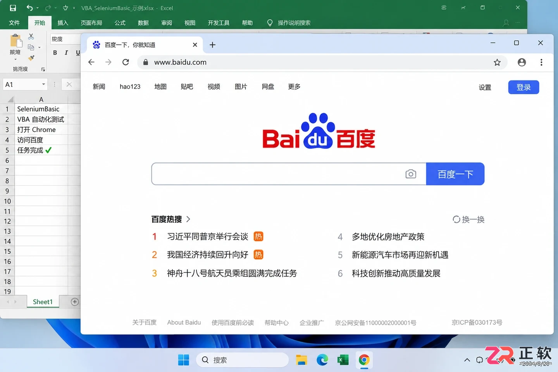Viewport: 558px width, 372px height.
Task: Switch to Excel from the taskbar icon
Action: point(343,360)
